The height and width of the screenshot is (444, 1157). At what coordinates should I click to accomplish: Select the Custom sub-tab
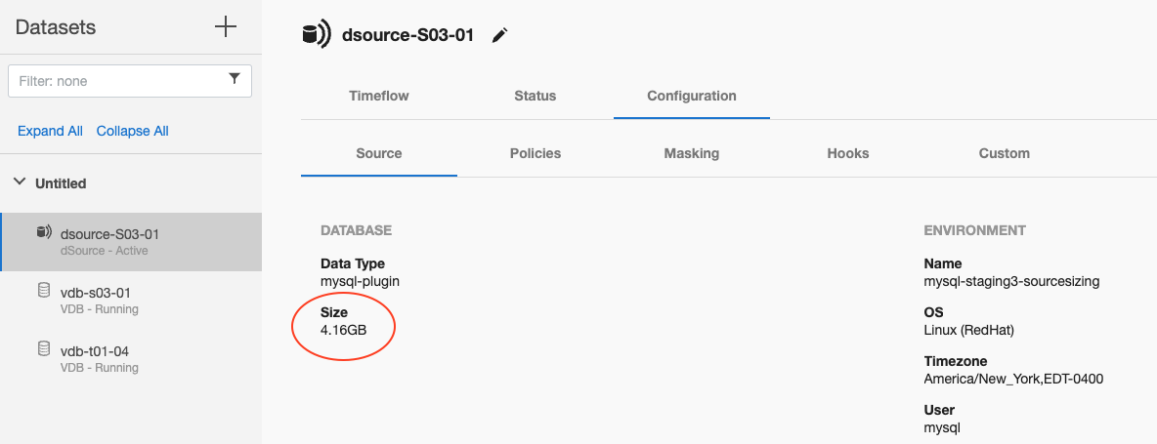1004,153
